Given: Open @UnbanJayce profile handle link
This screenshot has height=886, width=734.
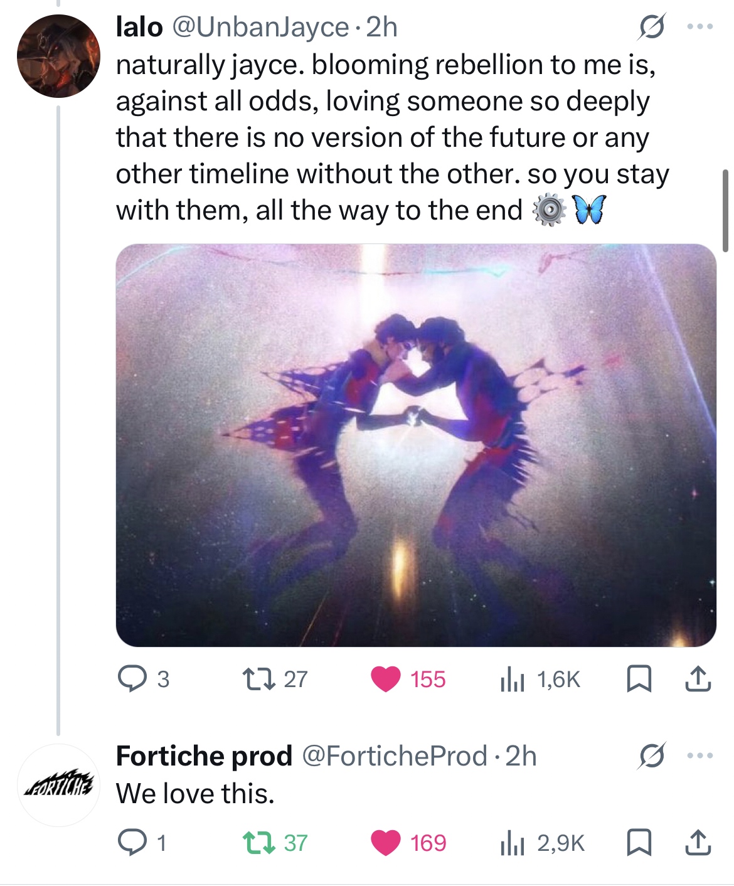Looking at the screenshot, I should coord(260,27).
